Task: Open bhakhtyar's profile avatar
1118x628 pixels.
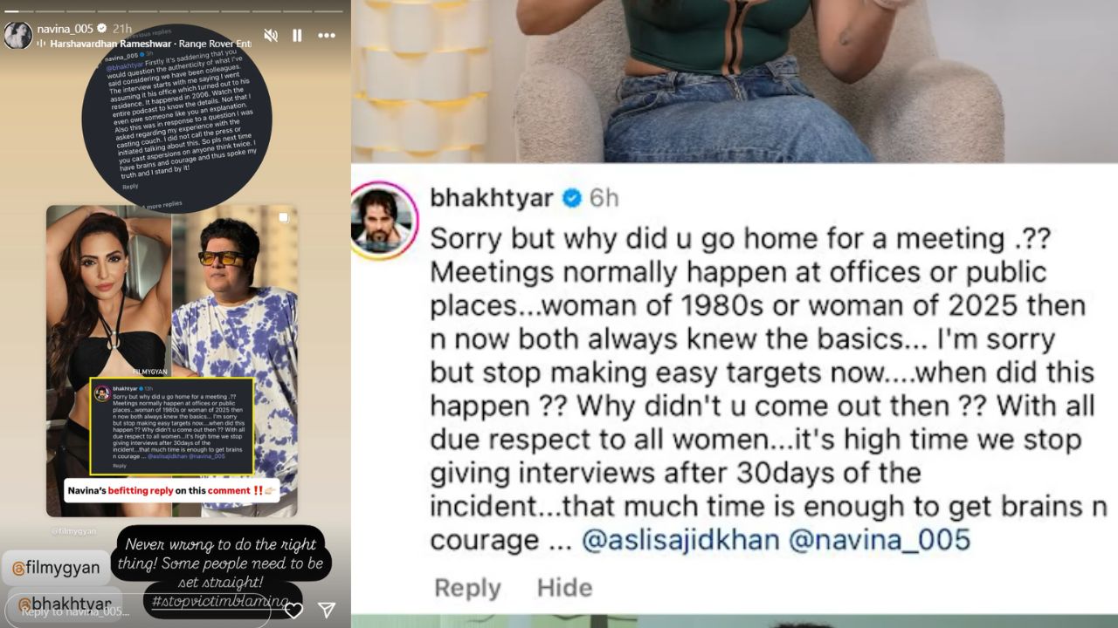Action: pyautogui.click(x=382, y=218)
